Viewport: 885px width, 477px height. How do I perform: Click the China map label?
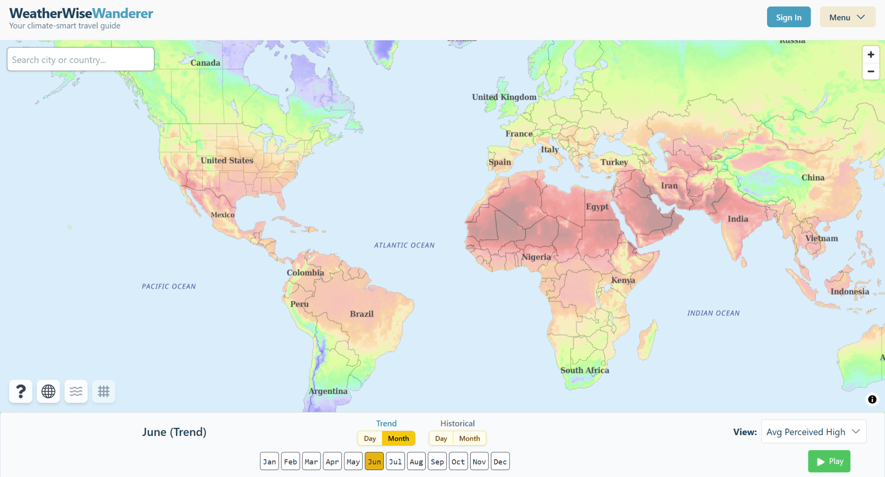coord(813,178)
